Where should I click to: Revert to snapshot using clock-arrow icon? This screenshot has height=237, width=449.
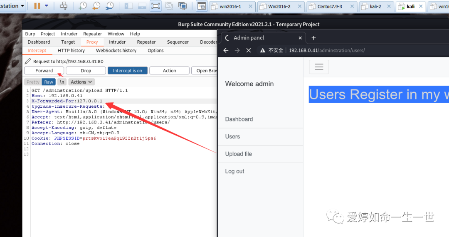pos(96,6)
